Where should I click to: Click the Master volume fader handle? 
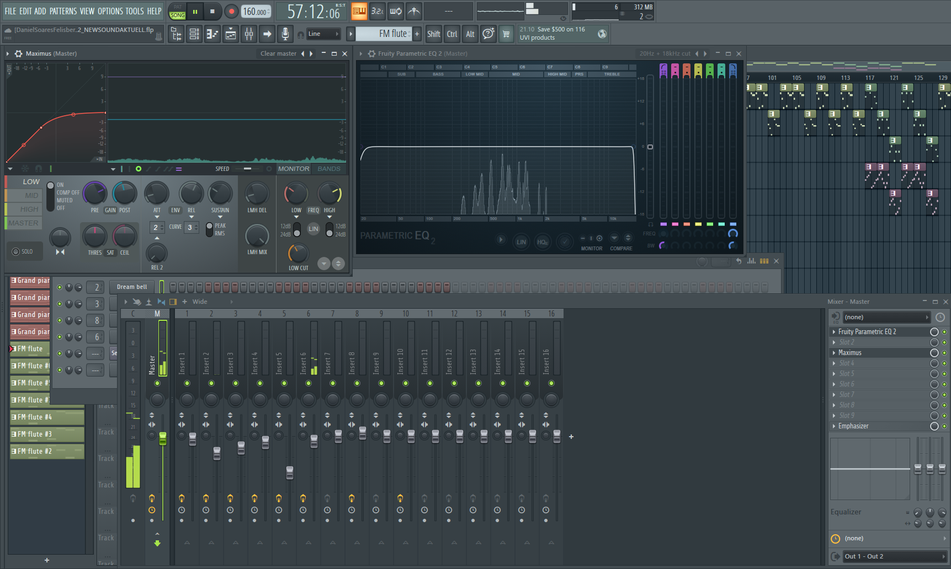(x=163, y=438)
